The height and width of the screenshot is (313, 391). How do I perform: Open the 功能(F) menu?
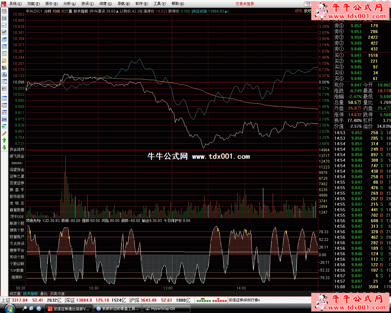[x=34, y=4]
